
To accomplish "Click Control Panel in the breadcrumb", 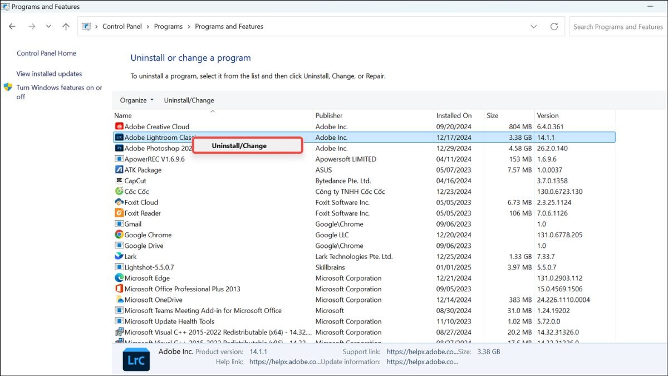I will (x=122, y=26).
